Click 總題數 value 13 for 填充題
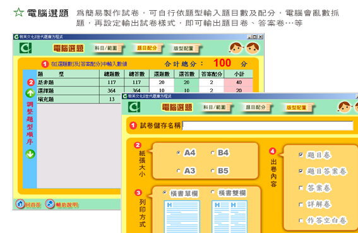The width and height of the screenshot is (358, 233). pyautogui.click(x=112, y=99)
